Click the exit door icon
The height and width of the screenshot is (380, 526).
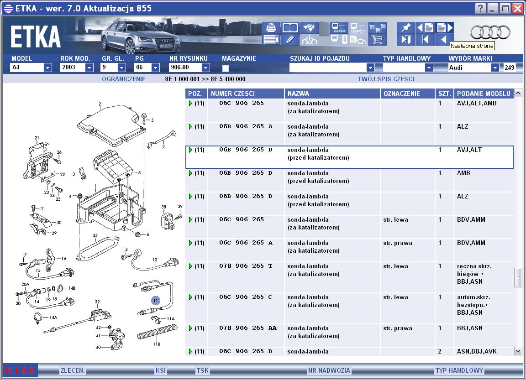click(405, 40)
